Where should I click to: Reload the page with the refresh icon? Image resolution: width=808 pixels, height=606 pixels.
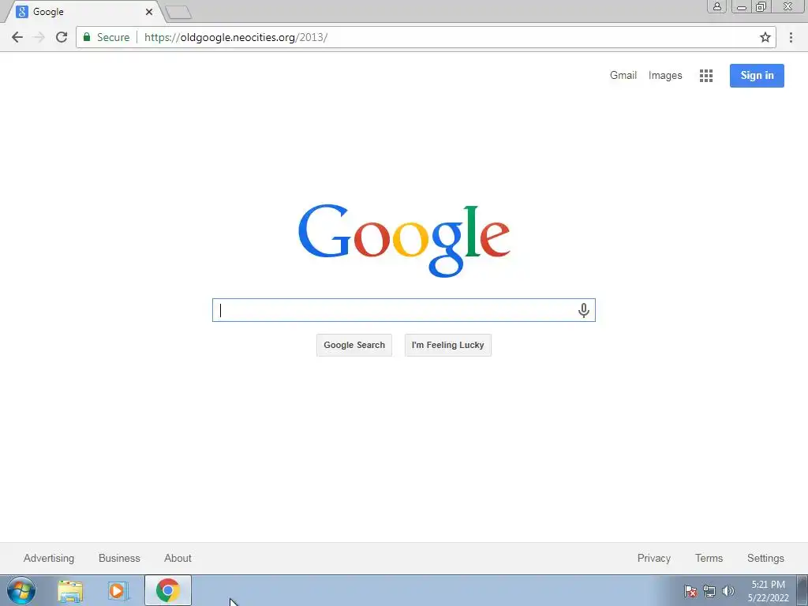[x=62, y=37]
